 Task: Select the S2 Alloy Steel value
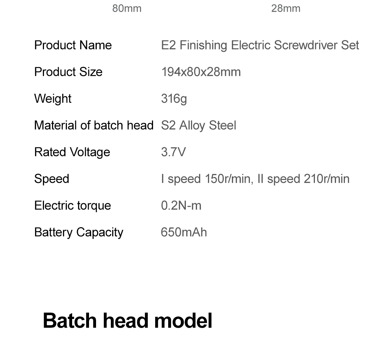point(198,126)
